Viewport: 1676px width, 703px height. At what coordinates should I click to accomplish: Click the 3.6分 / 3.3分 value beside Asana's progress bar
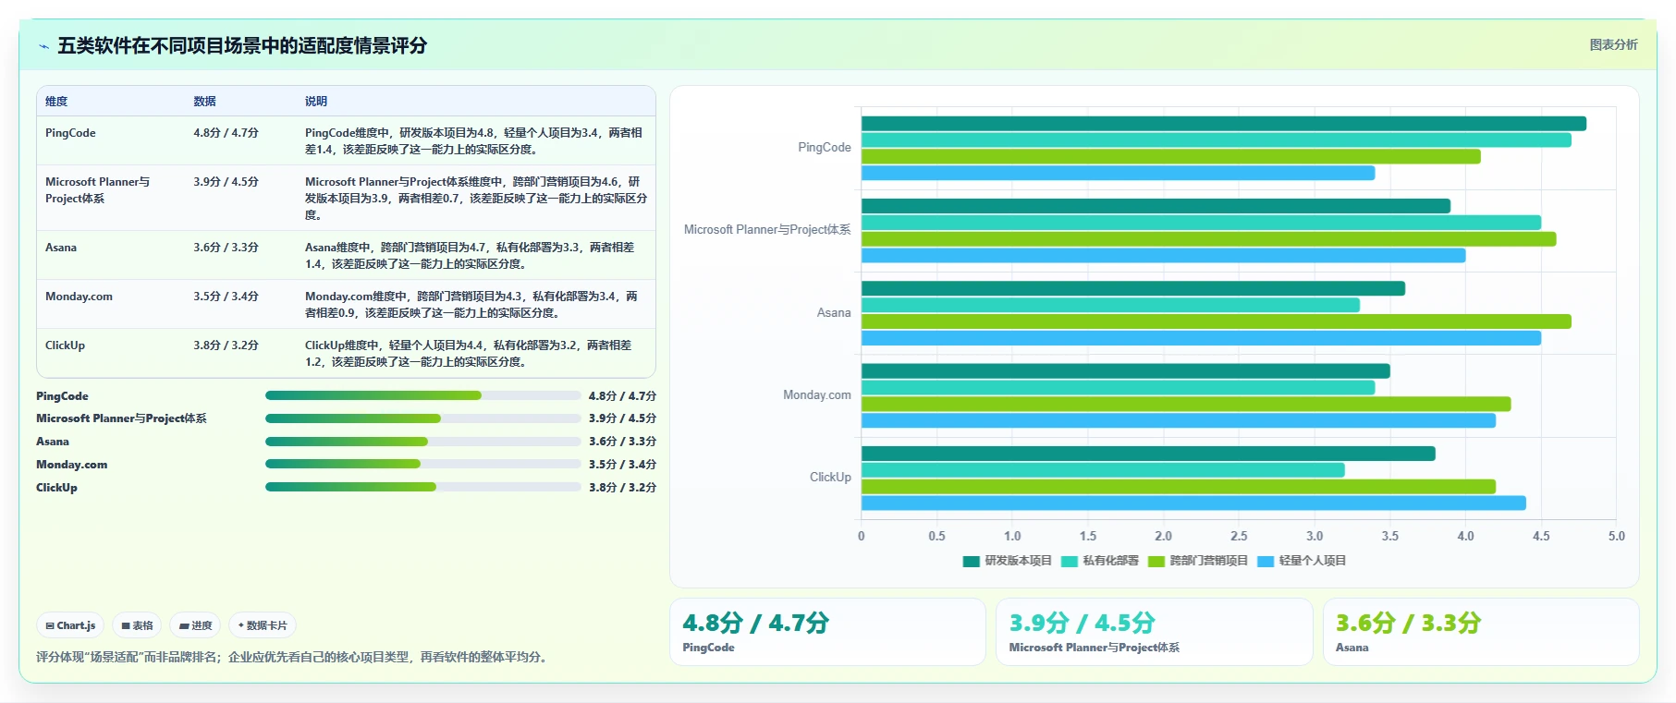(x=622, y=442)
